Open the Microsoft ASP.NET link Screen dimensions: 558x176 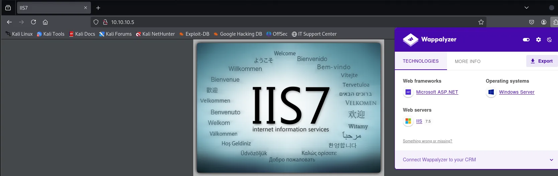pyautogui.click(x=437, y=92)
